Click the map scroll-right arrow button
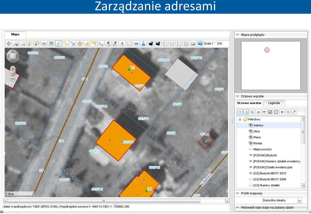 tap(227, 201)
